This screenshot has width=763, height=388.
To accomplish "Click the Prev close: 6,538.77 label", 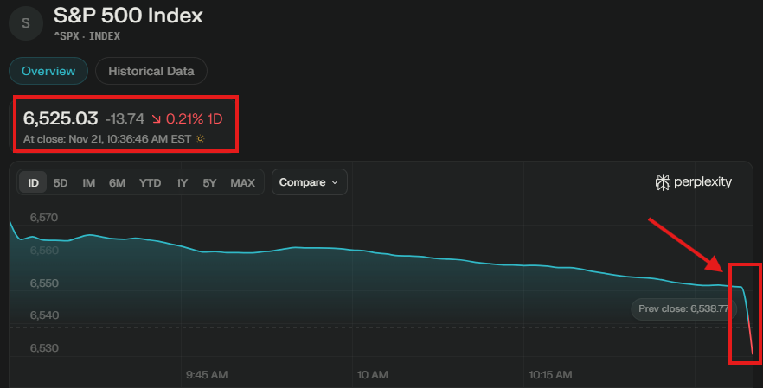I will pyautogui.click(x=683, y=308).
